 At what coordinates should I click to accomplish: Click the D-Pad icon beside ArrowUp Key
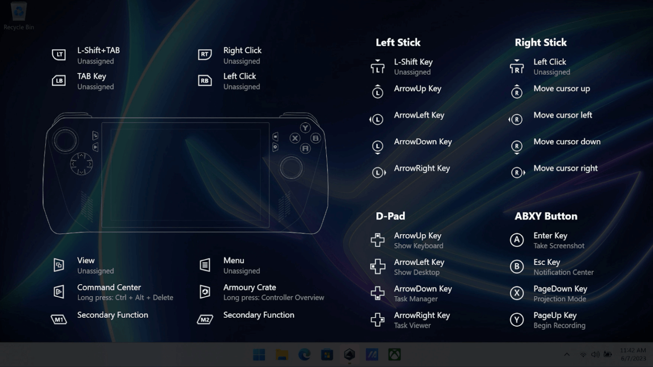(378, 240)
